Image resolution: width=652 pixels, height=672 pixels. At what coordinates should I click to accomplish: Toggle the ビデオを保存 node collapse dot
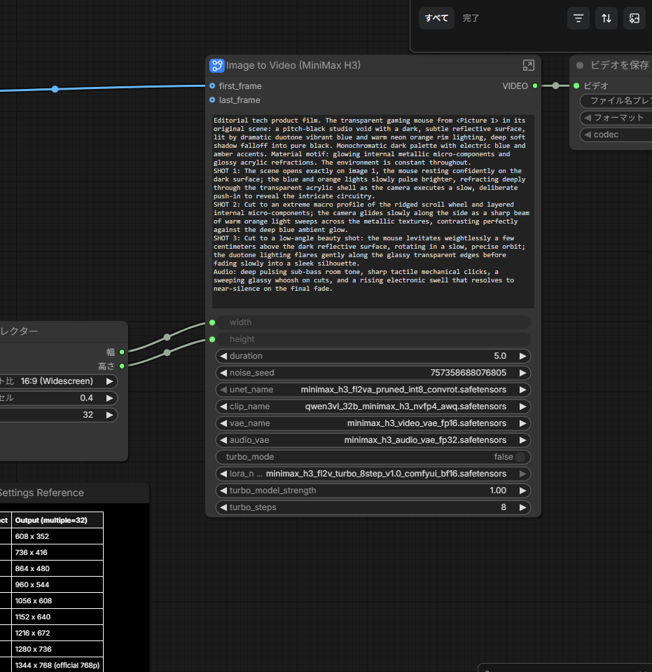(580, 65)
